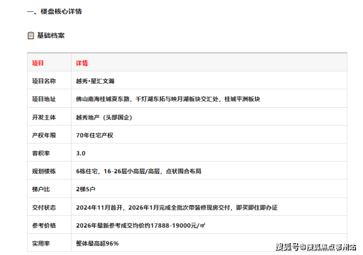Select the value 越秀•星汇文瀚
This screenshot has height=255, width=363.
[x=95, y=81]
